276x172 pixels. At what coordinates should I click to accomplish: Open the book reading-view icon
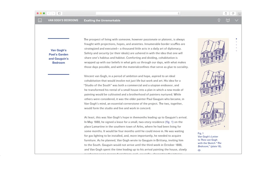228,20
